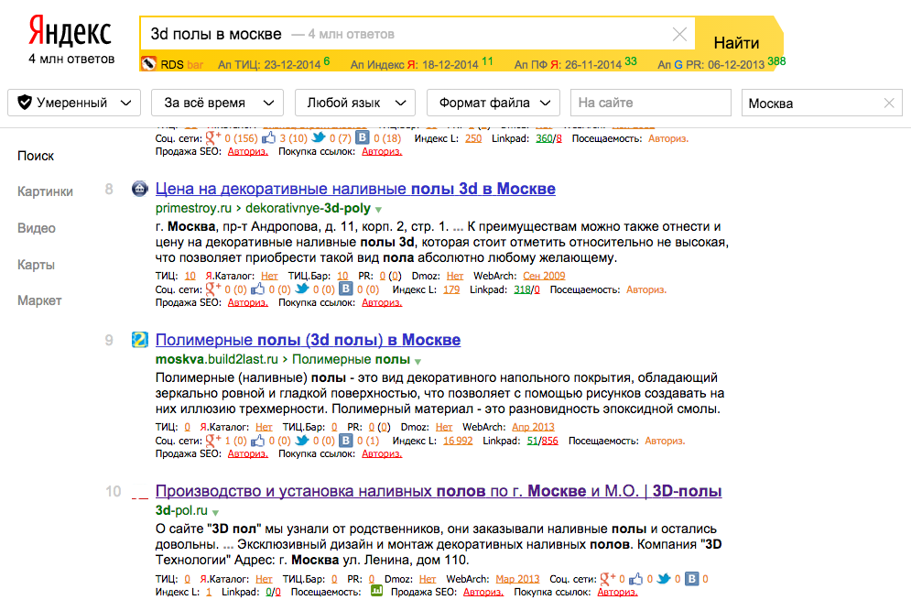Click green Посещаемость chart icon for 3d-pol.ru
911x600 pixels.
(376, 591)
